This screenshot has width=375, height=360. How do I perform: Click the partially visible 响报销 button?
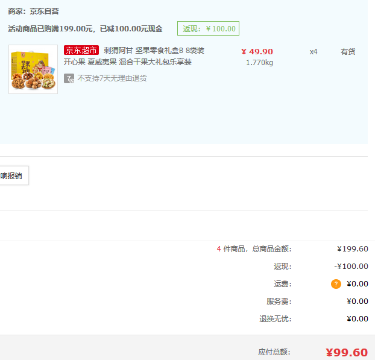click(14, 175)
